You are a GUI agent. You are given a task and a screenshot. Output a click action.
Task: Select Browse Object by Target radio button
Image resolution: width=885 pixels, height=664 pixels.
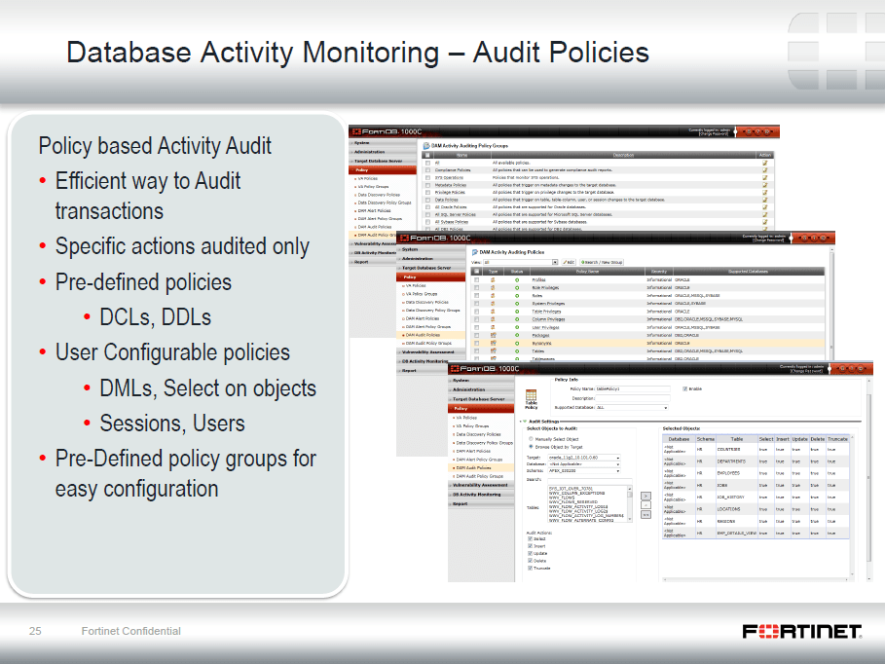[531, 447]
